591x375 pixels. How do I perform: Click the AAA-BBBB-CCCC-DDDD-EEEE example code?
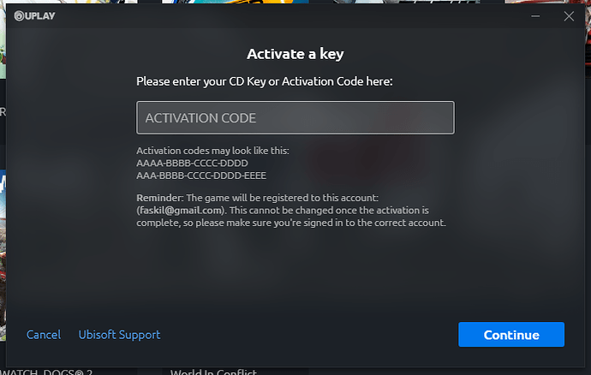[201, 176]
